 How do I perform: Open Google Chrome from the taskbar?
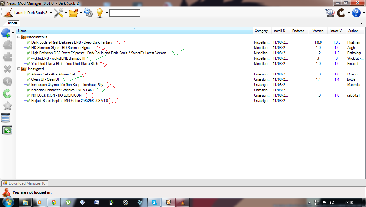pyautogui.click(x=54, y=202)
